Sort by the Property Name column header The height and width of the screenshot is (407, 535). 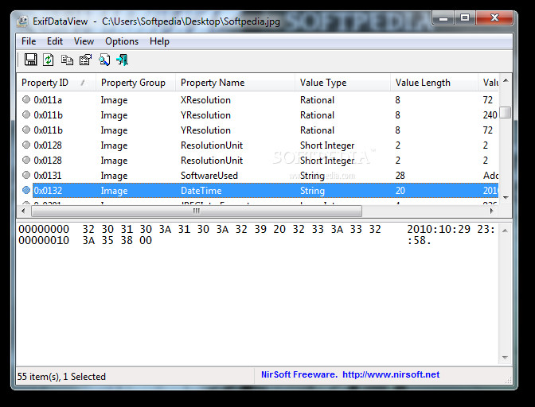[213, 83]
